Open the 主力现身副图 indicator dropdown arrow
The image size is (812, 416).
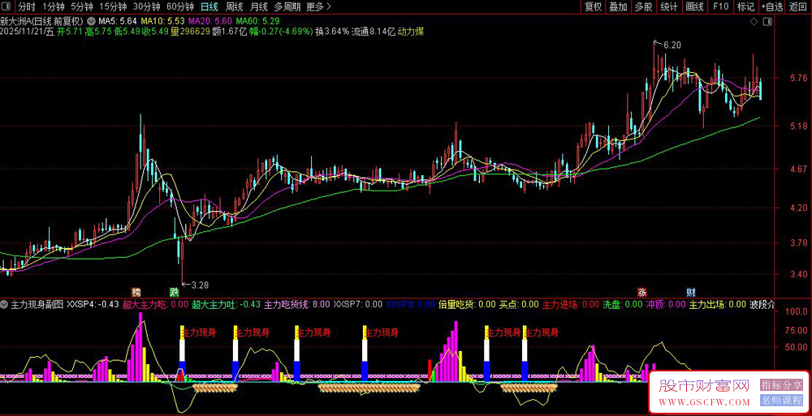pos(6,305)
